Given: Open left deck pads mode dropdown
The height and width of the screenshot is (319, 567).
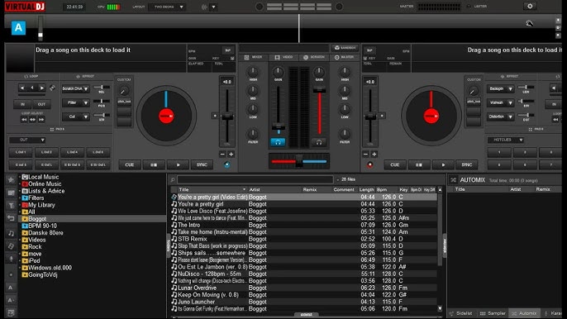Looking at the screenshot, I should pos(27,140).
